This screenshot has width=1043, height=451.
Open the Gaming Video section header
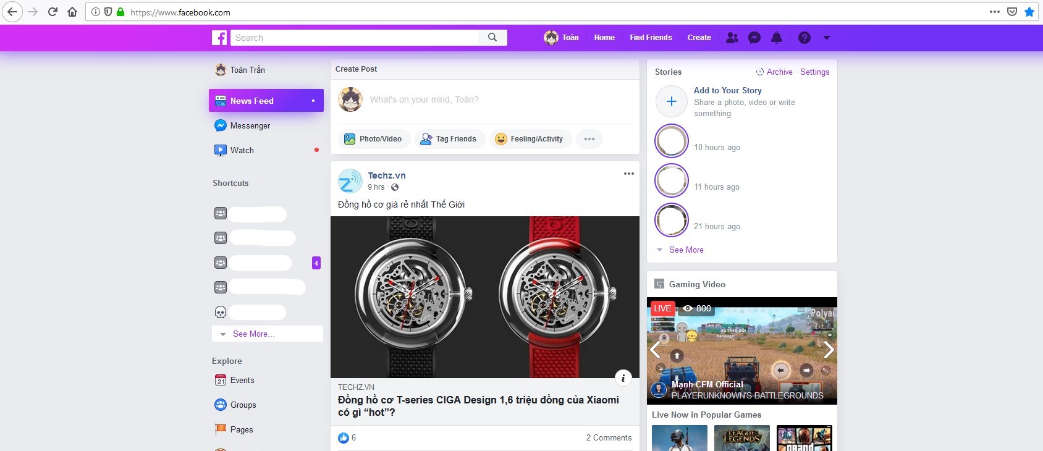(697, 284)
